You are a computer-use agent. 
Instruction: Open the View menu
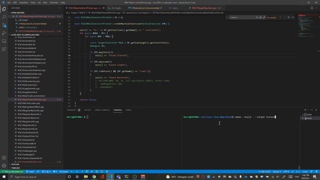coord(33,2)
